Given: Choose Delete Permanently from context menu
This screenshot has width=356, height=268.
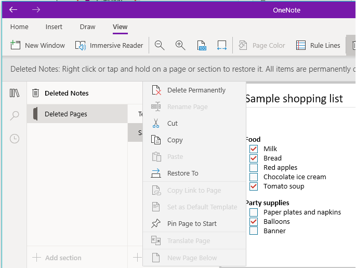Looking at the screenshot, I should [194, 90].
